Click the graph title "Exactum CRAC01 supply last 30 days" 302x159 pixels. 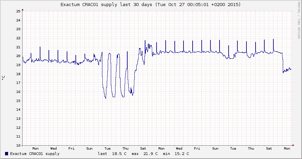[x=150, y=4]
